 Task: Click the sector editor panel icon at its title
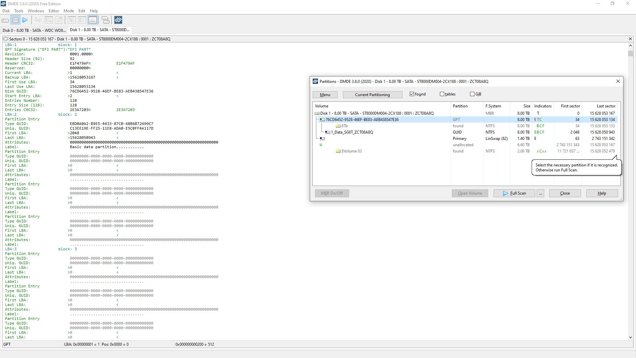coord(6,39)
